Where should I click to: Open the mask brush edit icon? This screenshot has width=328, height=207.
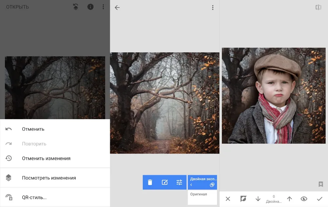(165, 182)
